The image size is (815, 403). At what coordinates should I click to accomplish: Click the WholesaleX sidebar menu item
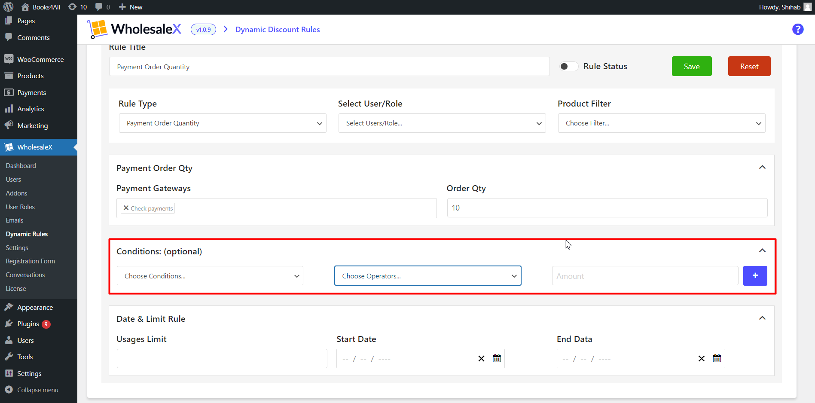[39, 147]
